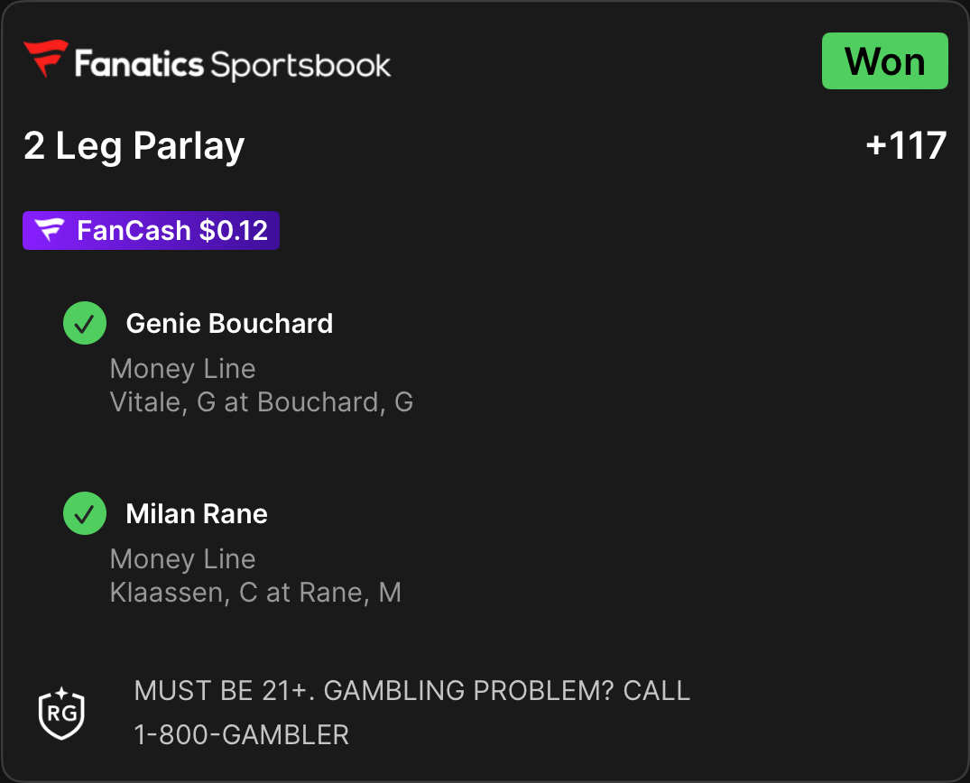
Task: Click the MUST BE 21+ disclaimer text
Action: click(x=412, y=691)
